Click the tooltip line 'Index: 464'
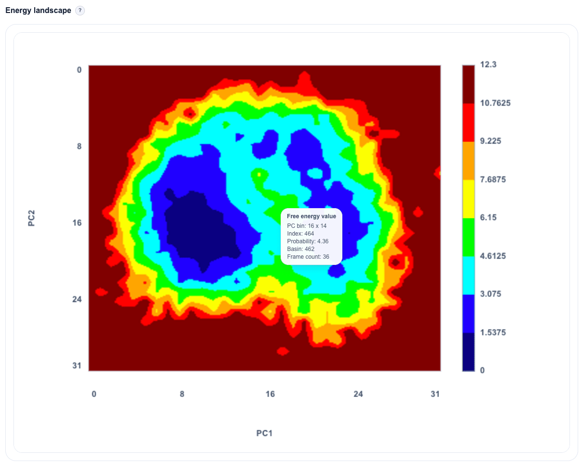The image size is (583, 462). tap(300, 233)
